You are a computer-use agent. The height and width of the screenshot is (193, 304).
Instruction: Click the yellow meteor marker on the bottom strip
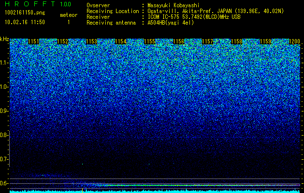click(x=82, y=191)
